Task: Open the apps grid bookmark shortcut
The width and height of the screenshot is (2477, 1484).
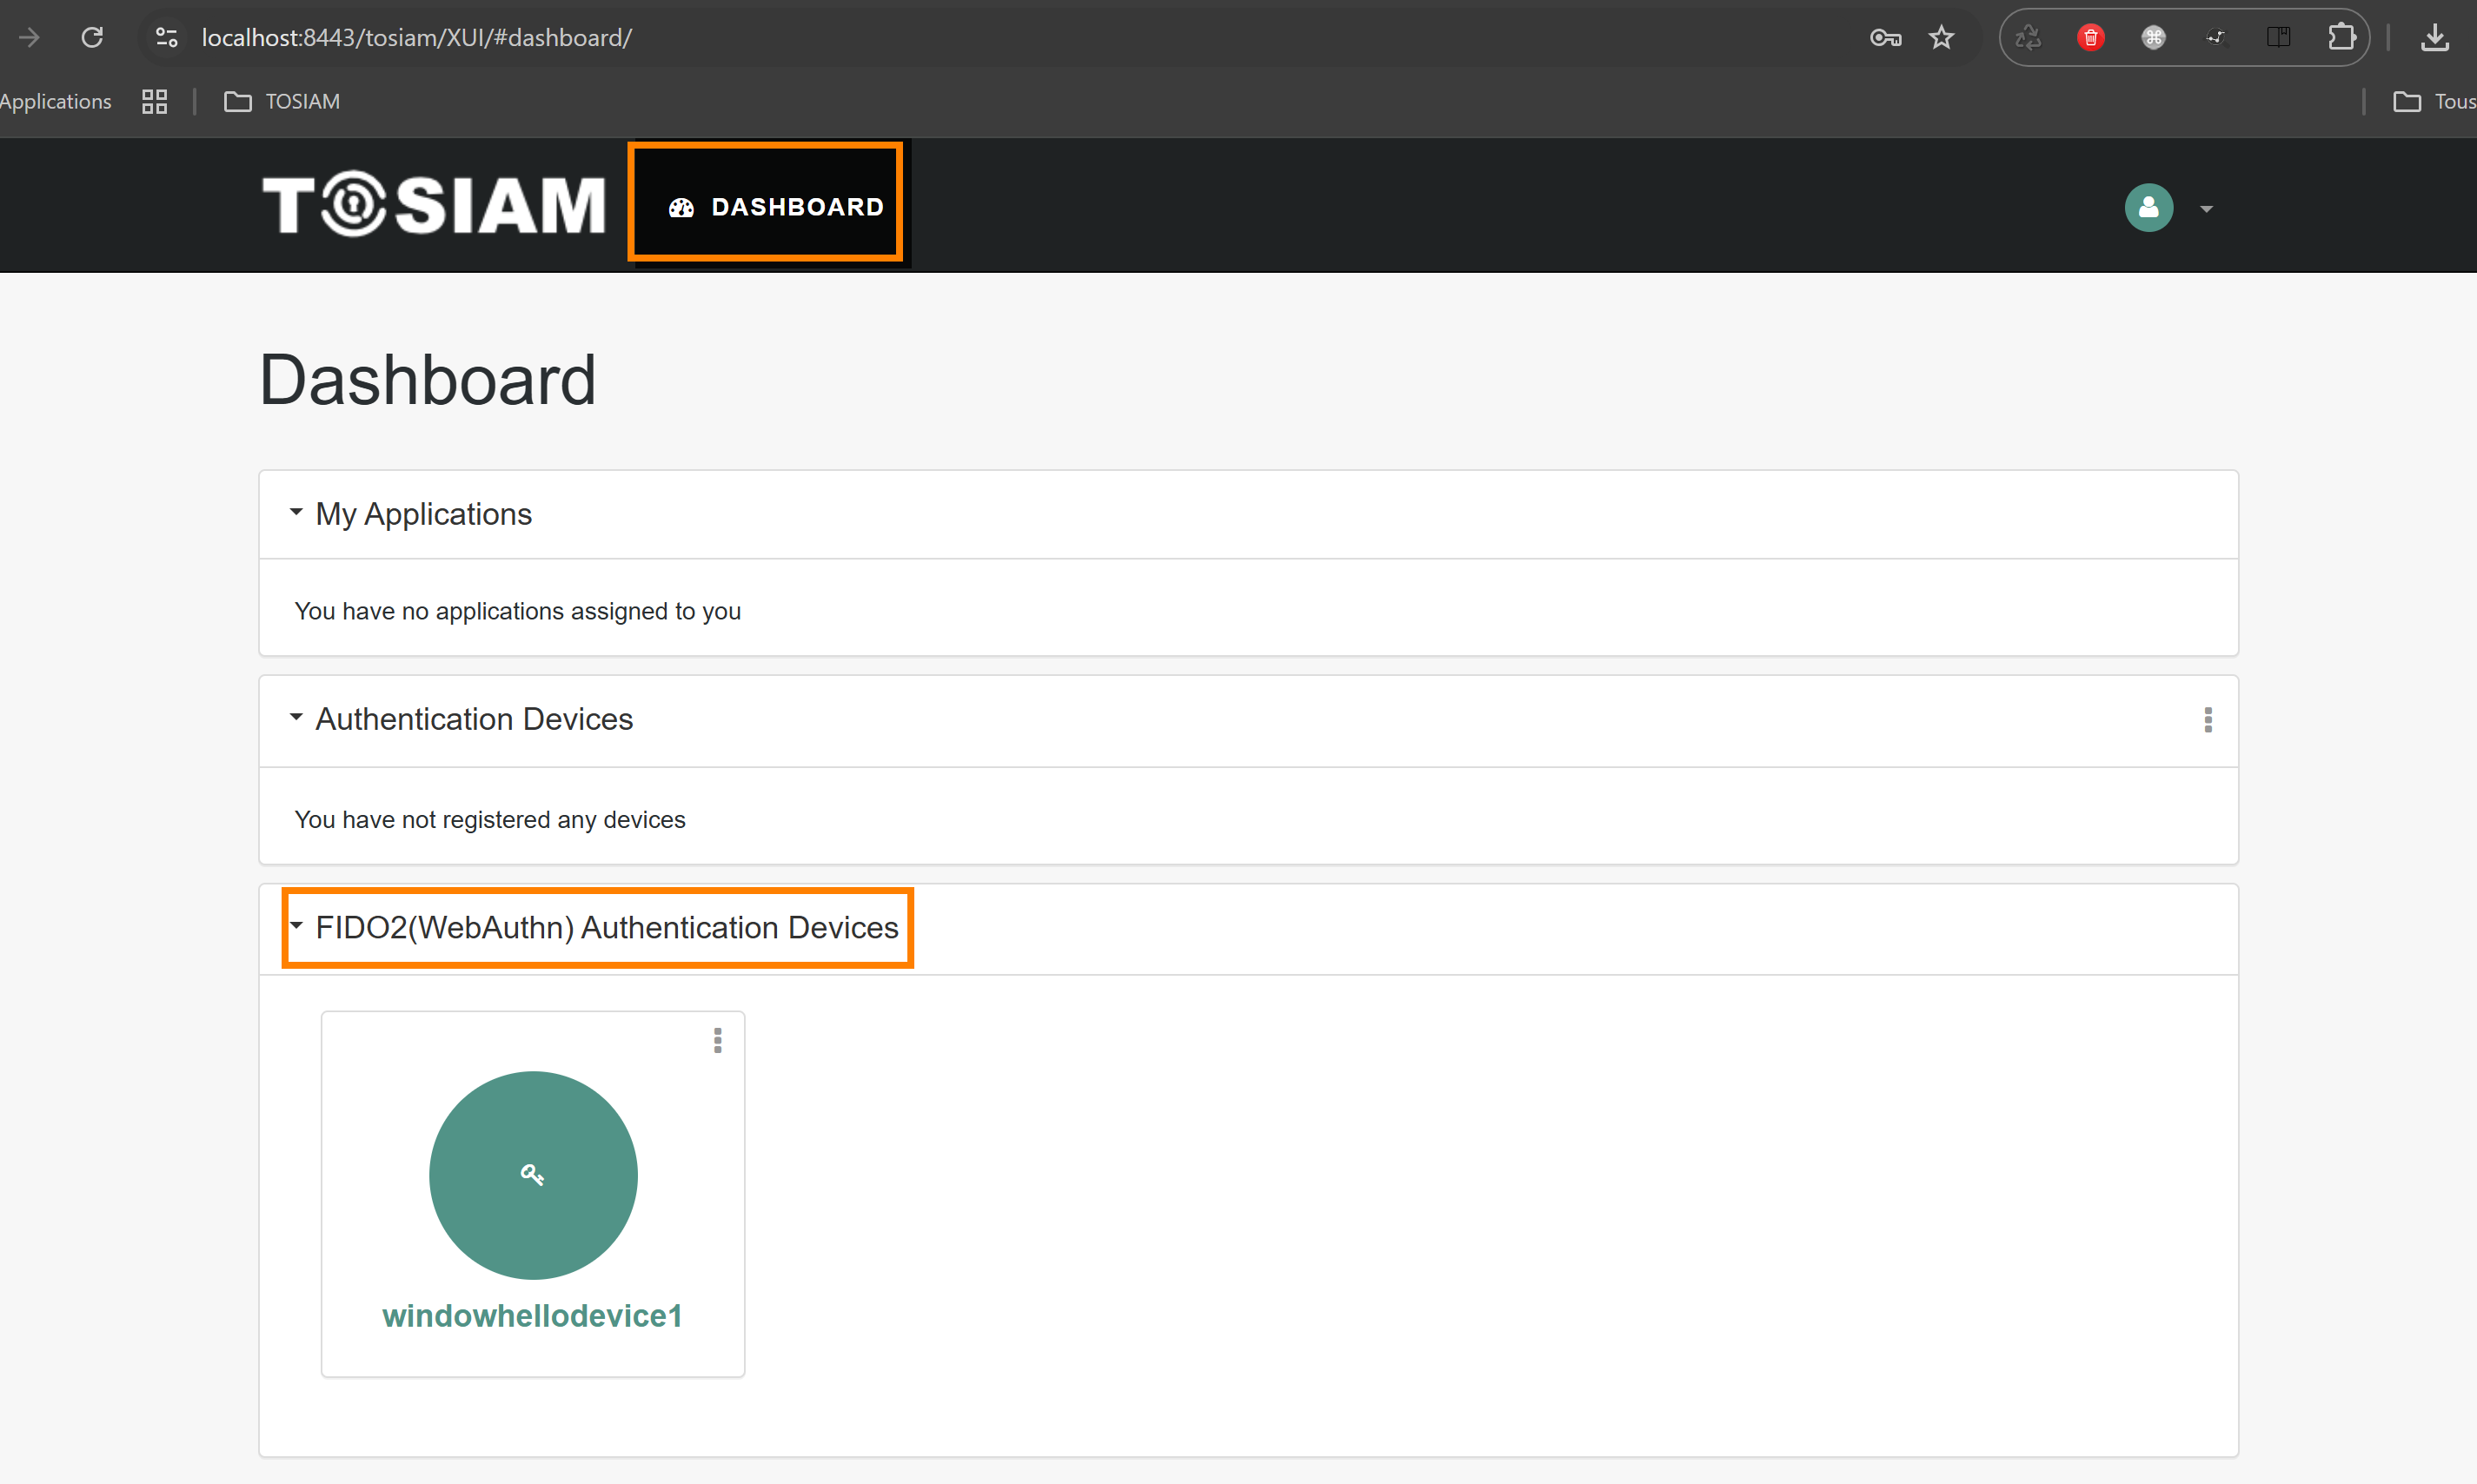Action: click(x=154, y=101)
